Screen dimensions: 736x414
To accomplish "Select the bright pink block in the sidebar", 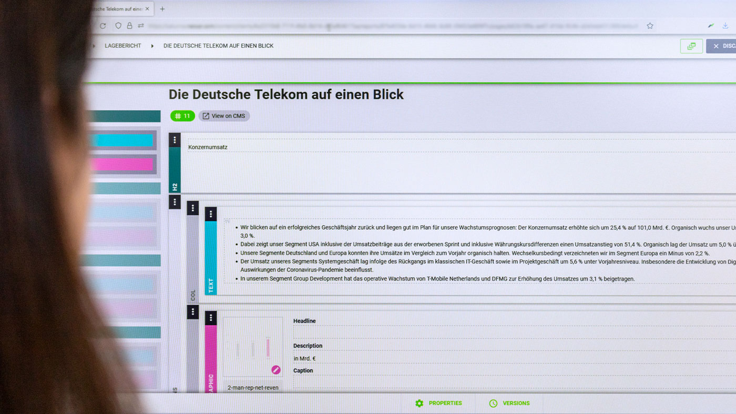I will pyautogui.click(x=122, y=165).
